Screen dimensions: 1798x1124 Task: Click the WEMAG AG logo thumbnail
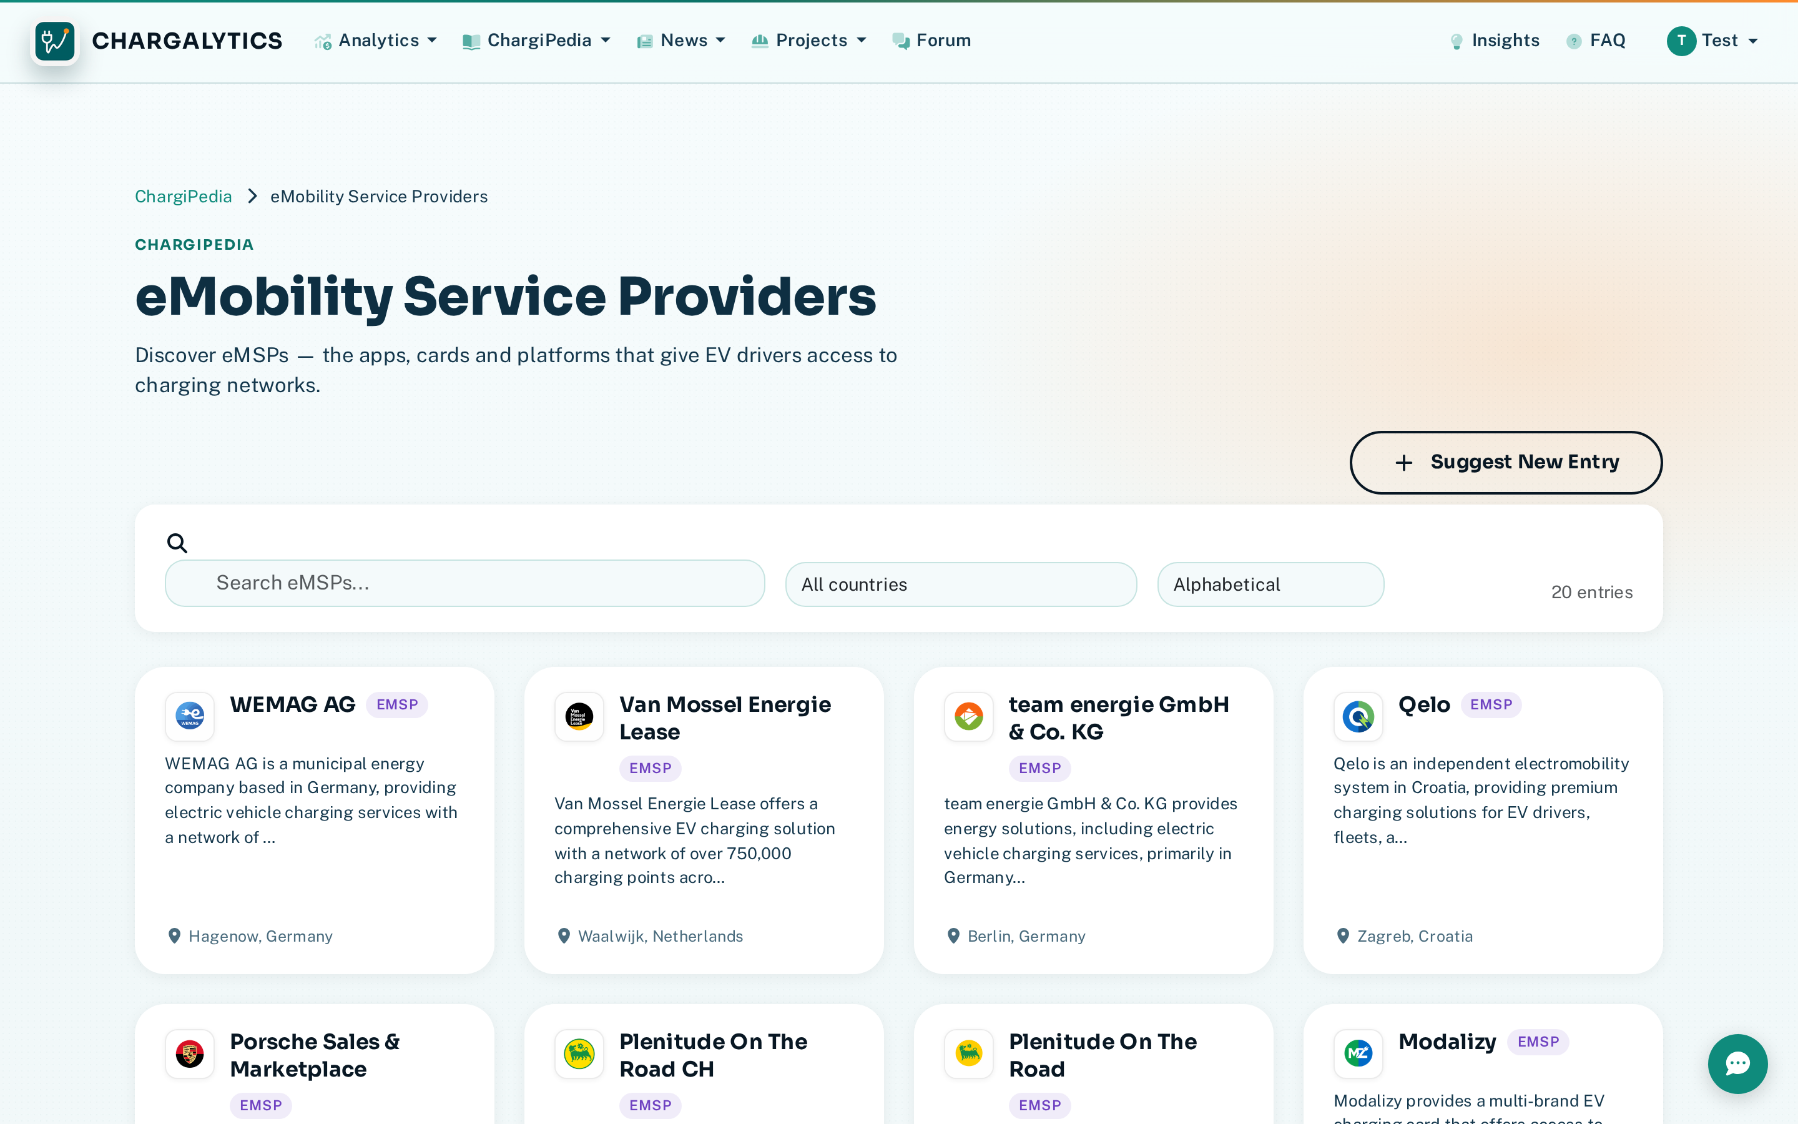[x=189, y=716]
